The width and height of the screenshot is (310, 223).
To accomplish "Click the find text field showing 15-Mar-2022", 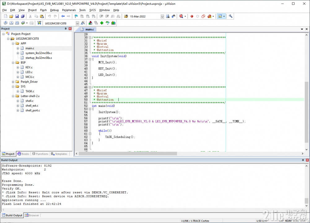I will 145,17.
